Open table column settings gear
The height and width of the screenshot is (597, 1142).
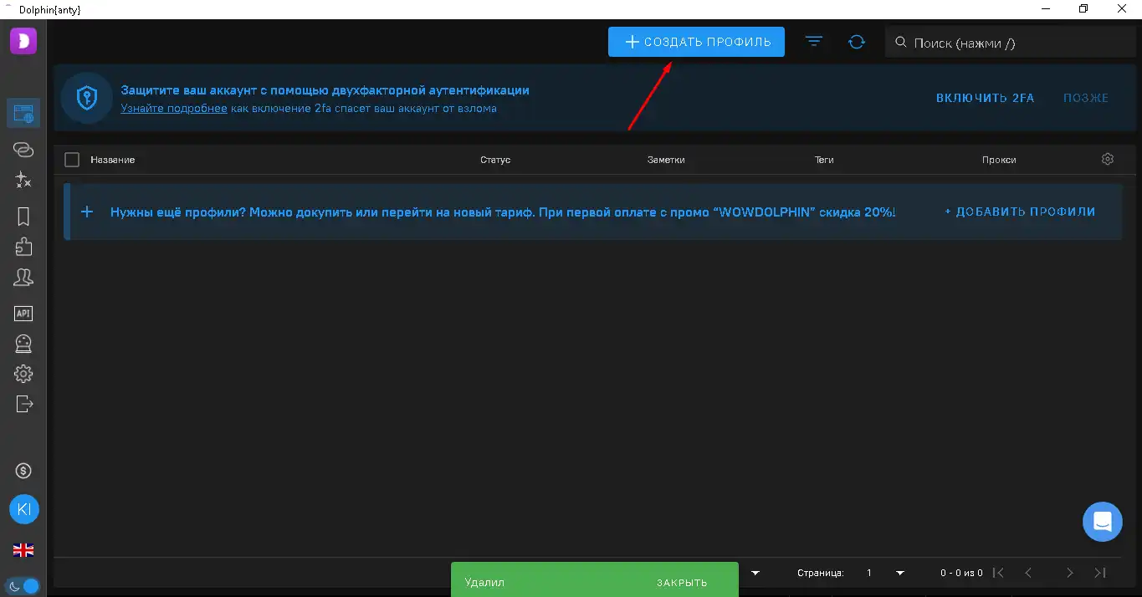pyautogui.click(x=1108, y=159)
